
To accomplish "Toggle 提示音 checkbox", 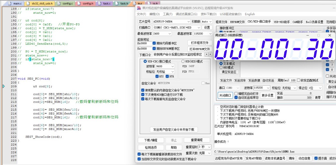I will click(316, 158).
